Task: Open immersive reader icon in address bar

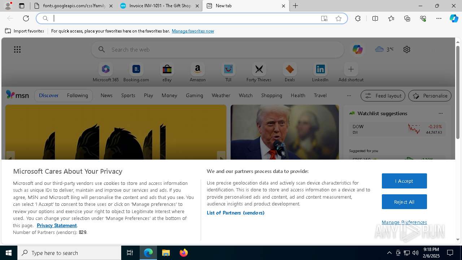Action: click(x=324, y=18)
